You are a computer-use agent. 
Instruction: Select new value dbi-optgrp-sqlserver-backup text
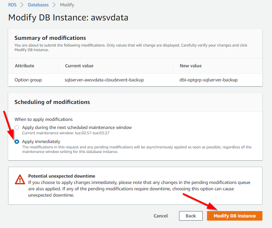208,80
